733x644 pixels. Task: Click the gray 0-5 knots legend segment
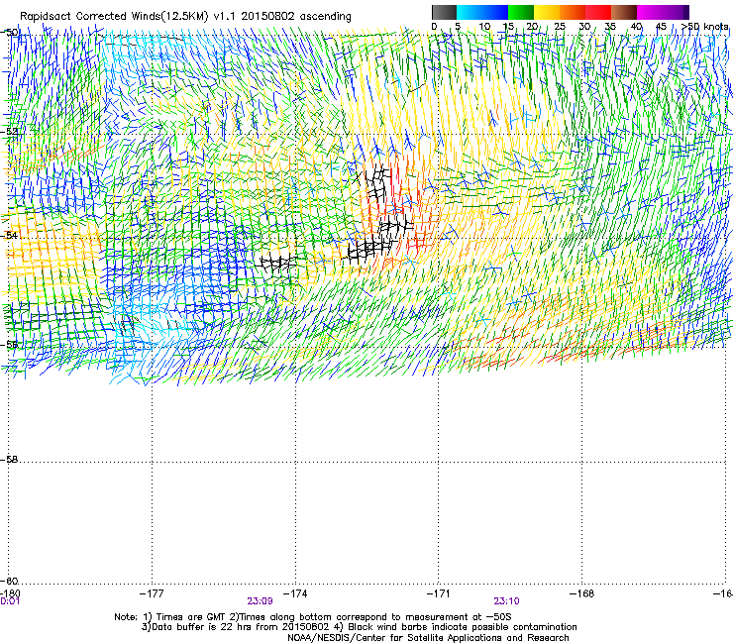point(444,12)
